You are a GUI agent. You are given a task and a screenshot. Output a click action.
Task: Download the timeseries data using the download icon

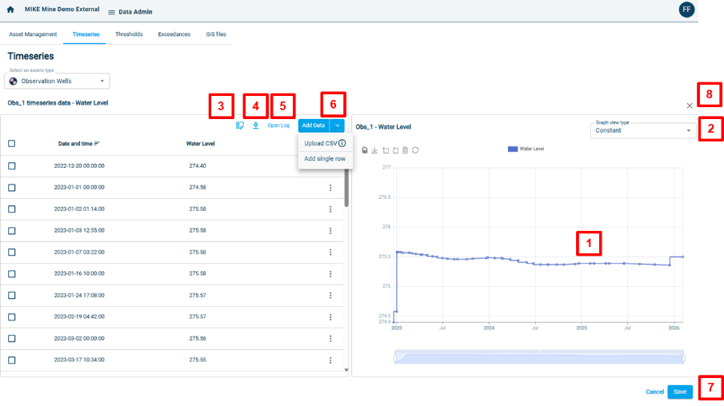(x=255, y=125)
